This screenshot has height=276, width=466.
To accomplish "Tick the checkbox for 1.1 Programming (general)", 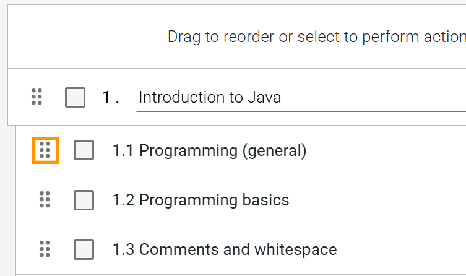I will (x=84, y=150).
